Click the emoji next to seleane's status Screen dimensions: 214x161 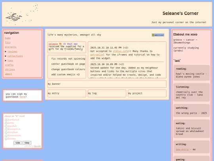tap(60, 44)
